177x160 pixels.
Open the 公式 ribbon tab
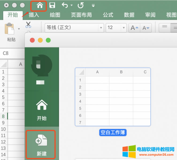click(108, 15)
